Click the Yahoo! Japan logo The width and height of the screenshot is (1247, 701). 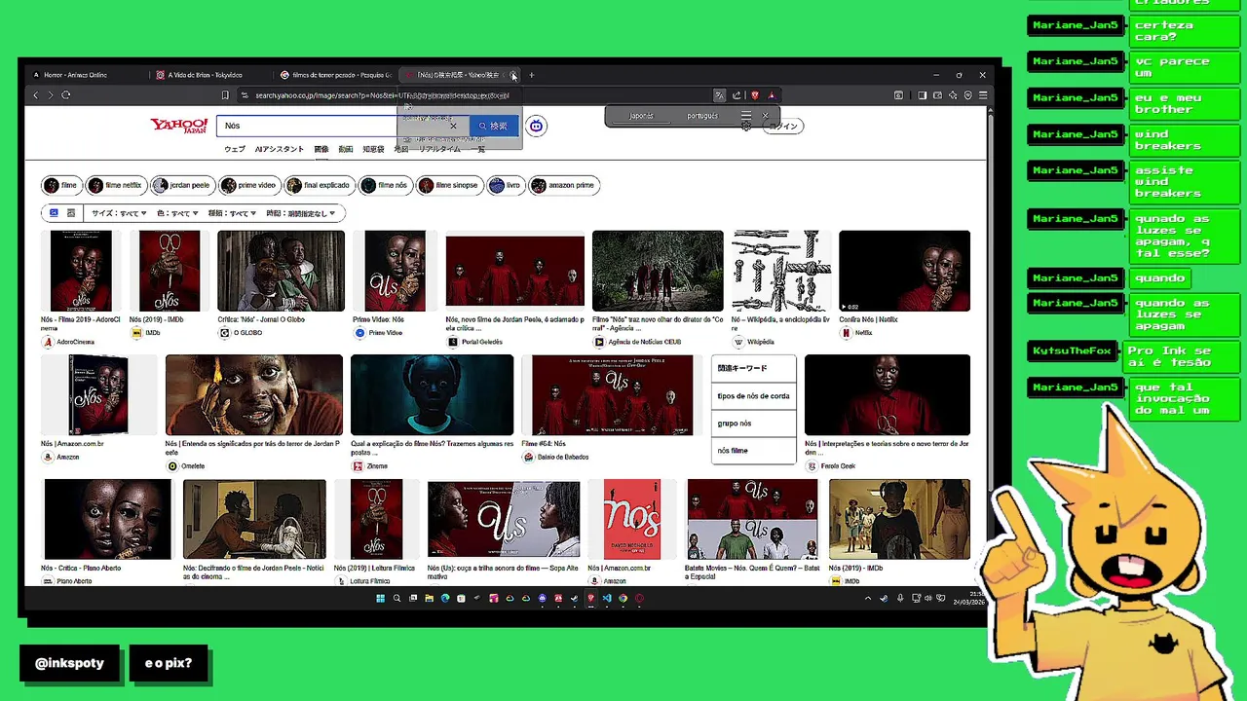point(178,126)
